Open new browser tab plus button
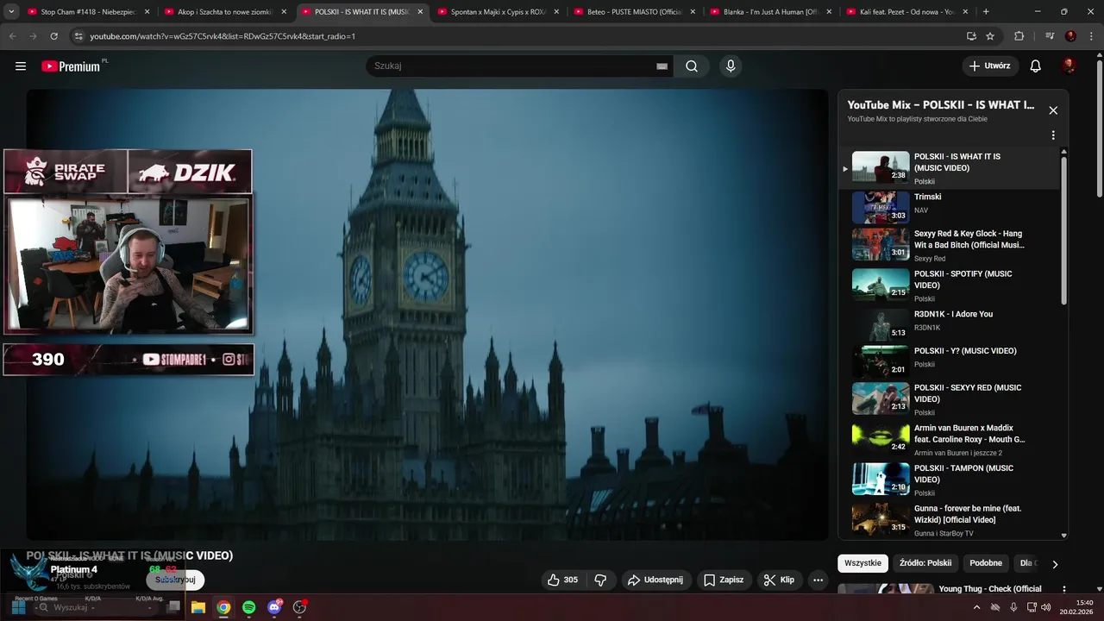This screenshot has height=621, width=1104. click(986, 12)
